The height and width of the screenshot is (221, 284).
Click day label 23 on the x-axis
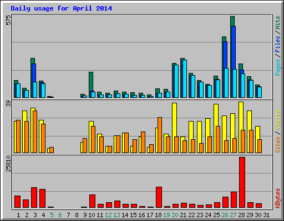pos(200,215)
